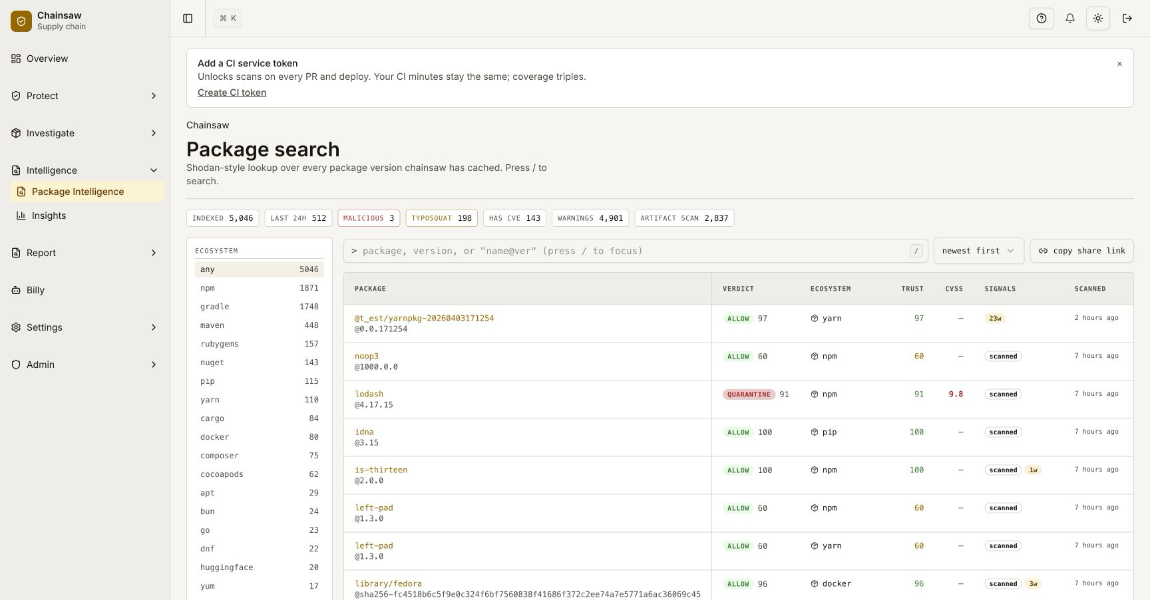
Task: Select the 'any' ecosystem filter
Action: coord(260,269)
